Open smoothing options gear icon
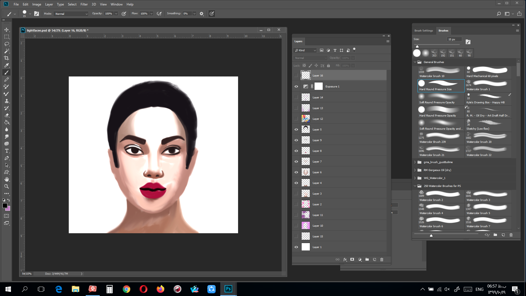Image resolution: width=526 pixels, height=296 pixels. tap(202, 14)
